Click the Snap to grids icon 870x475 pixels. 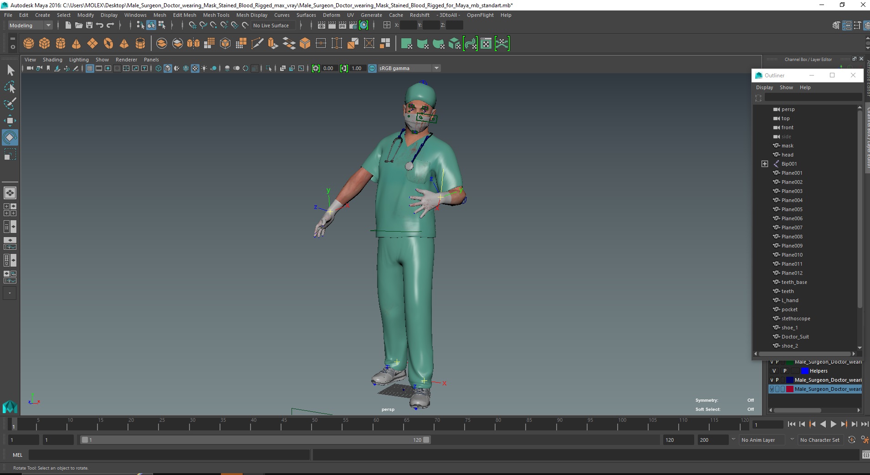pos(192,25)
